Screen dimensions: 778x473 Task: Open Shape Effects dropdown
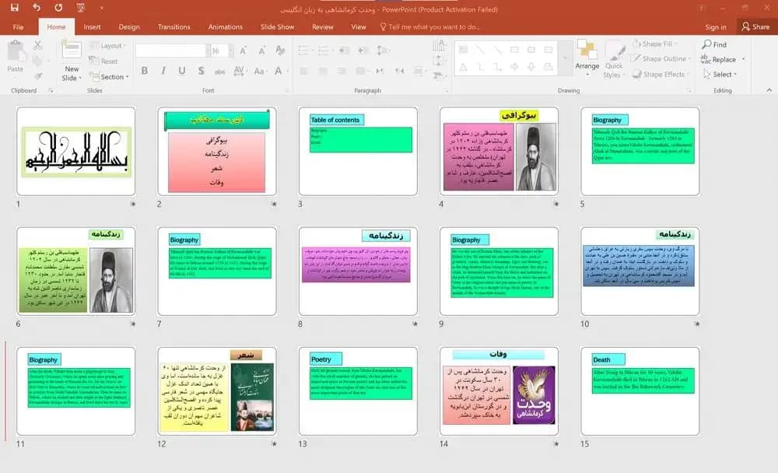pyautogui.click(x=662, y=74)
